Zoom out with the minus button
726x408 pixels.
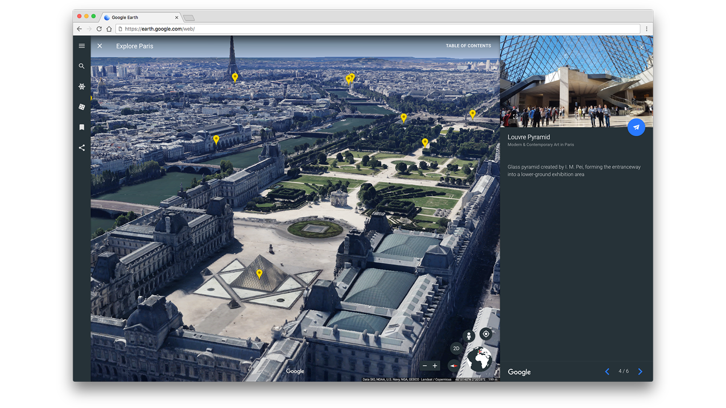tap(425, 366)
